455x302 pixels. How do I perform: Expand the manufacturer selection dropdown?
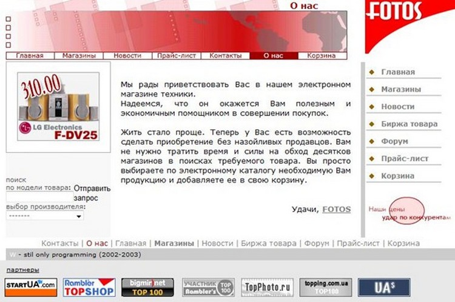(45, 216)
